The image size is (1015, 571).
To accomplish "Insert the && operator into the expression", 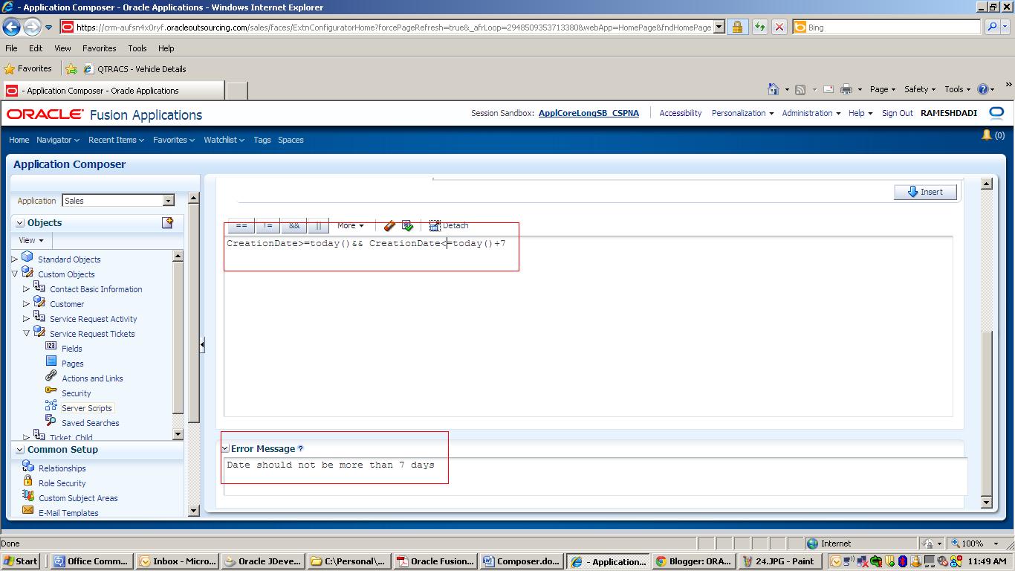I will [294, 225].
